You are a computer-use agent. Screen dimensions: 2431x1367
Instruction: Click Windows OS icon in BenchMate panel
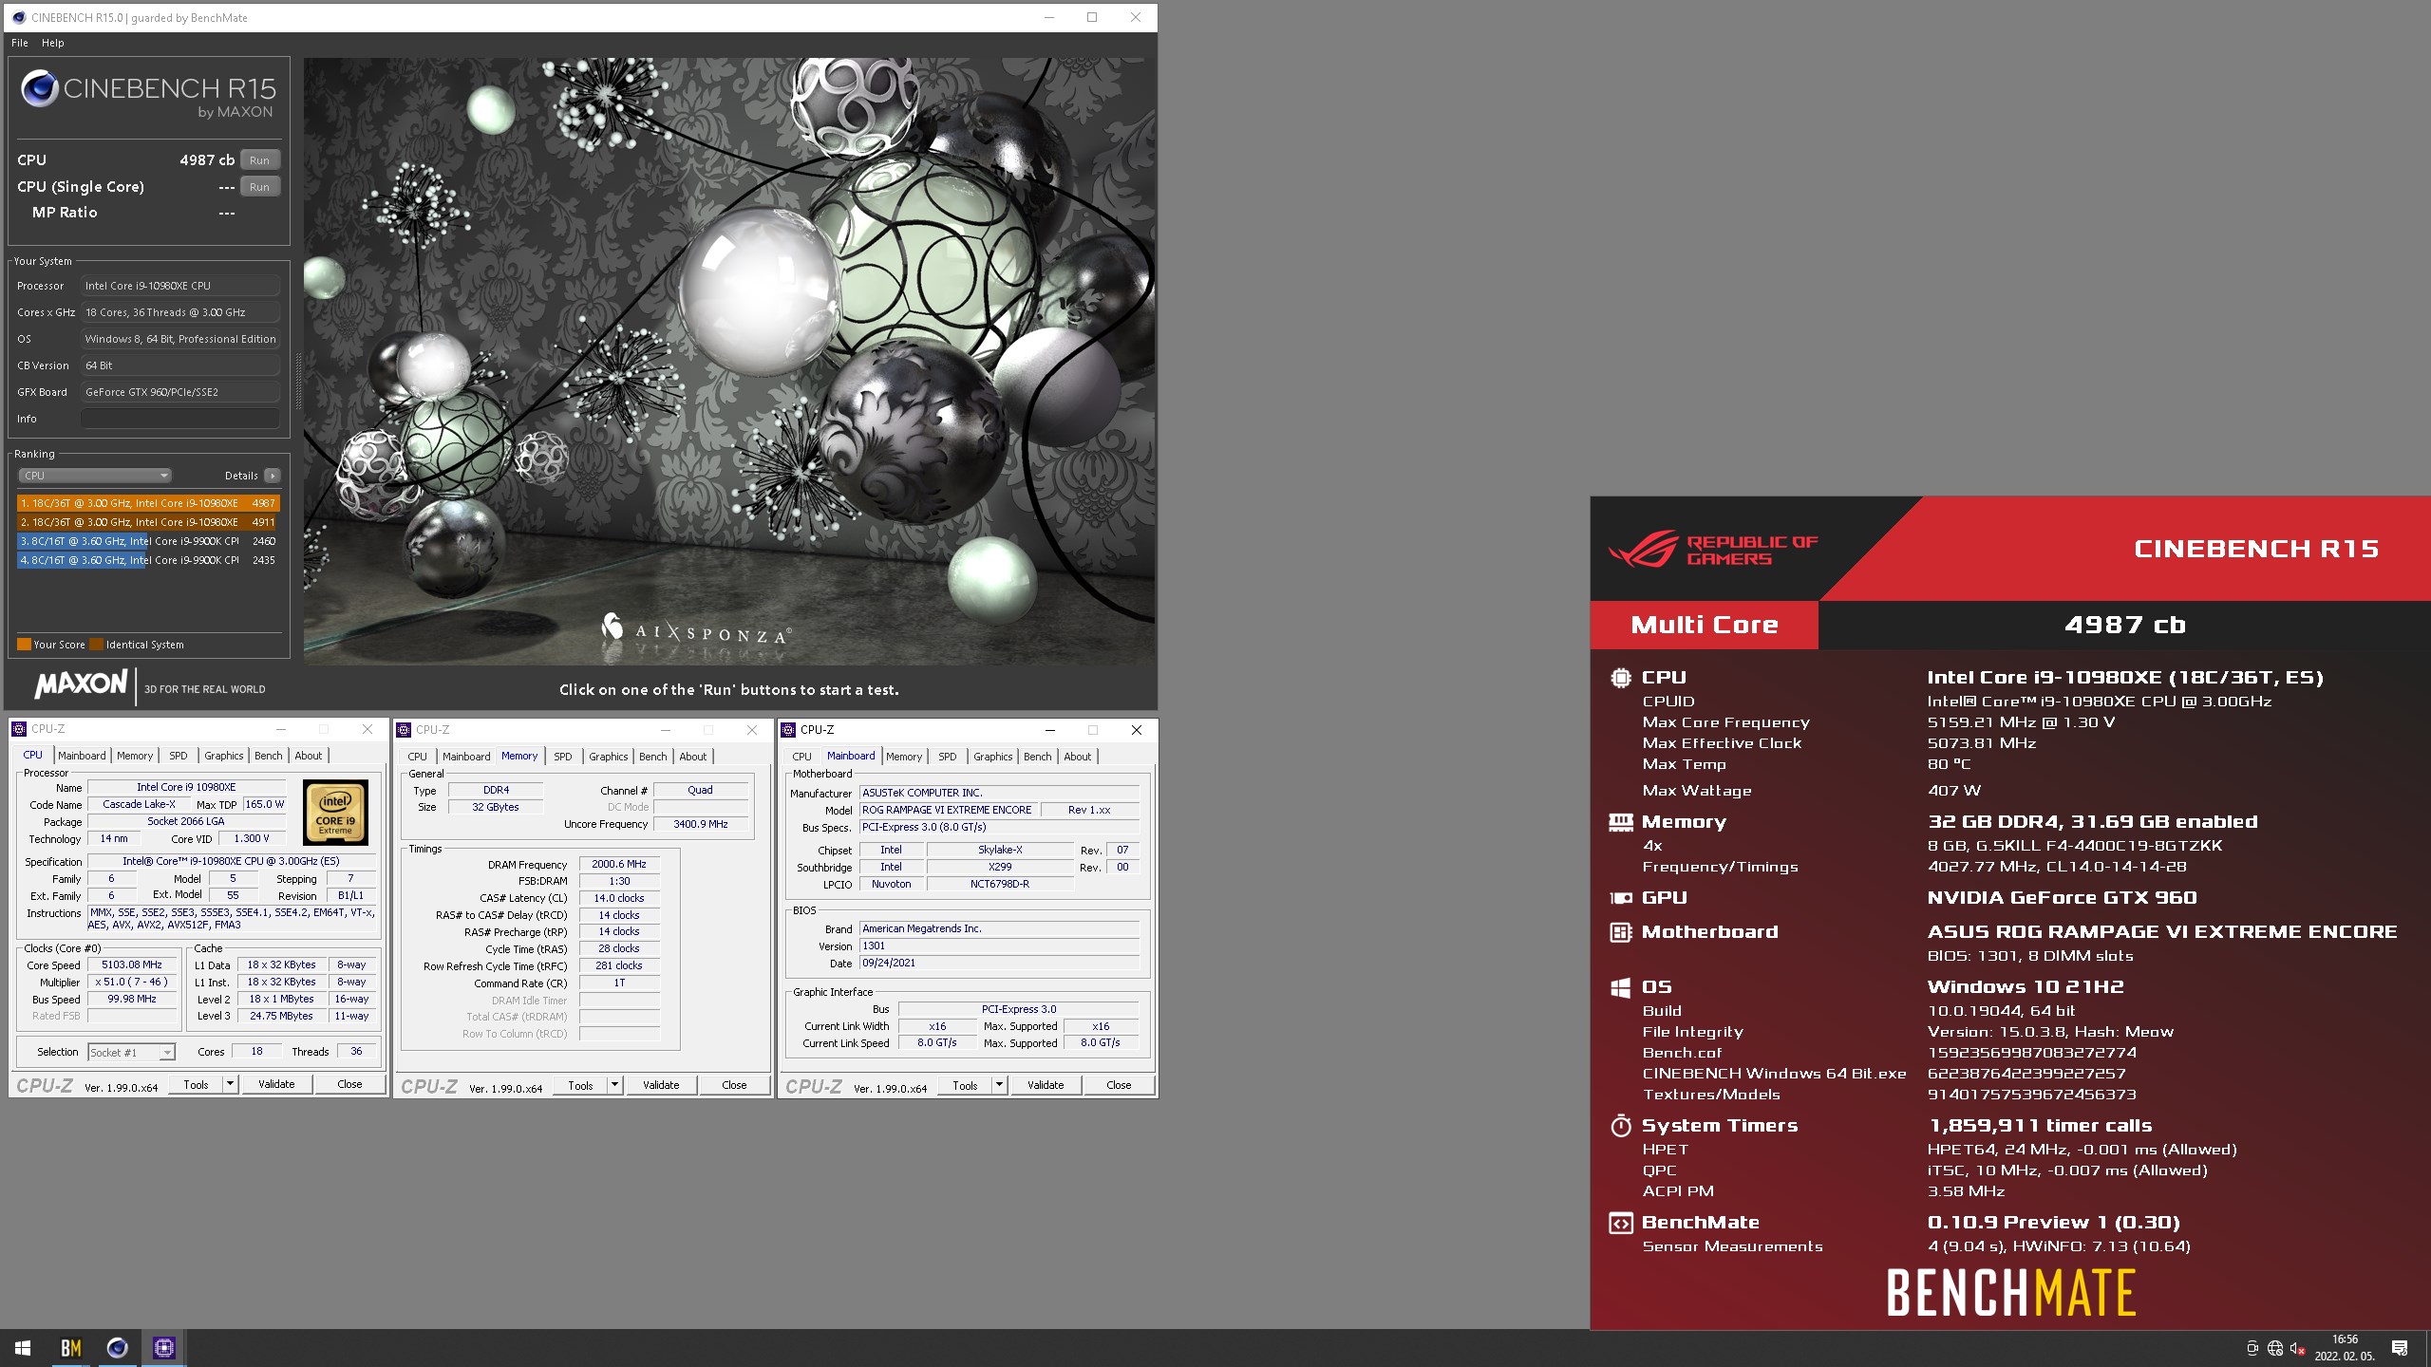(x=1621, y=987)
